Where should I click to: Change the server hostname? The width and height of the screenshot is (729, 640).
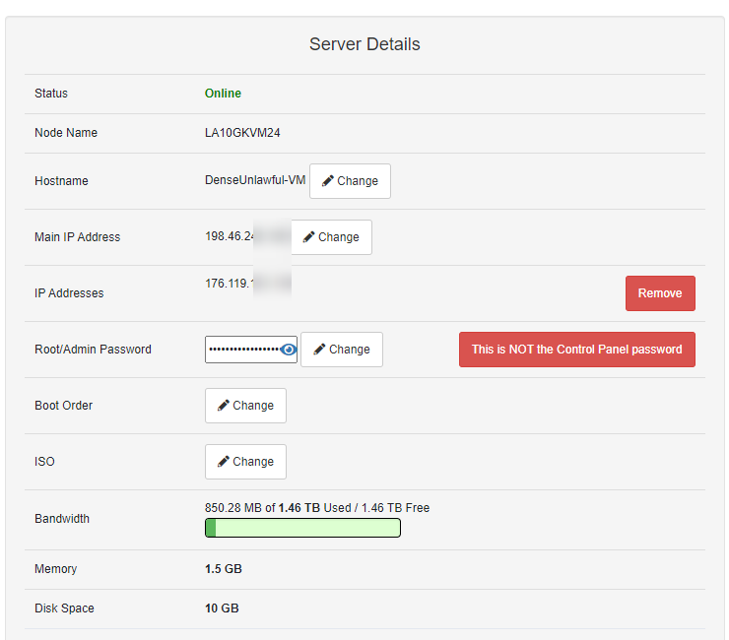pos(350,181)
